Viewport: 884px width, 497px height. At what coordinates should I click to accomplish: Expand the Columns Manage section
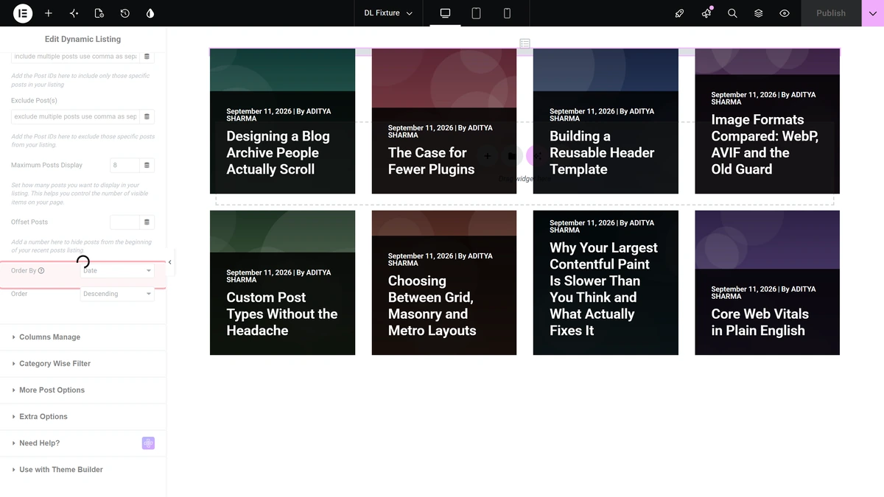[83, 337]
